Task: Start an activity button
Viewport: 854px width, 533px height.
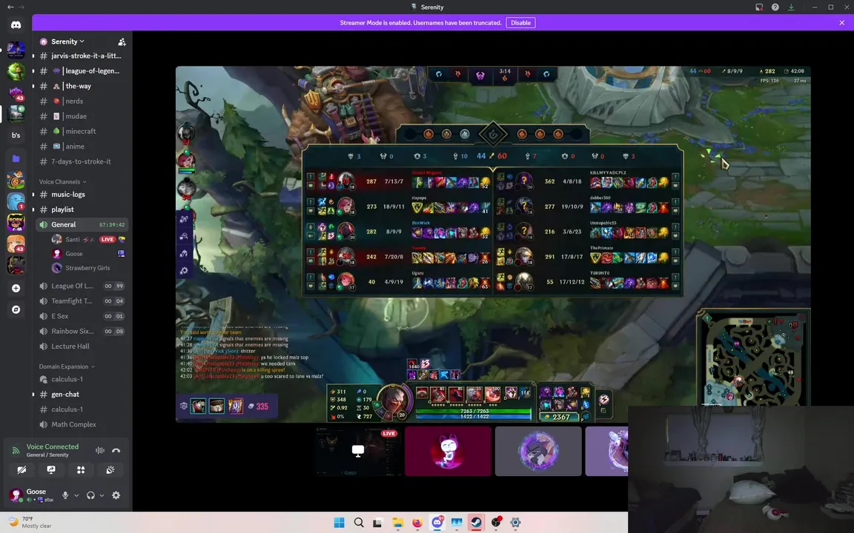Action: click(x=81, y=470)
